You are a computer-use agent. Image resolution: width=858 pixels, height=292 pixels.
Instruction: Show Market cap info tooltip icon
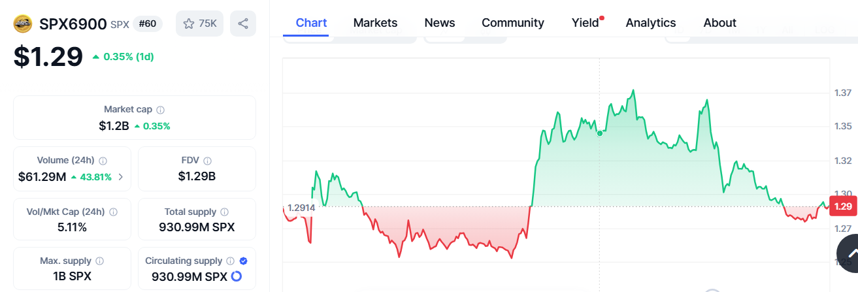[161, 110]
